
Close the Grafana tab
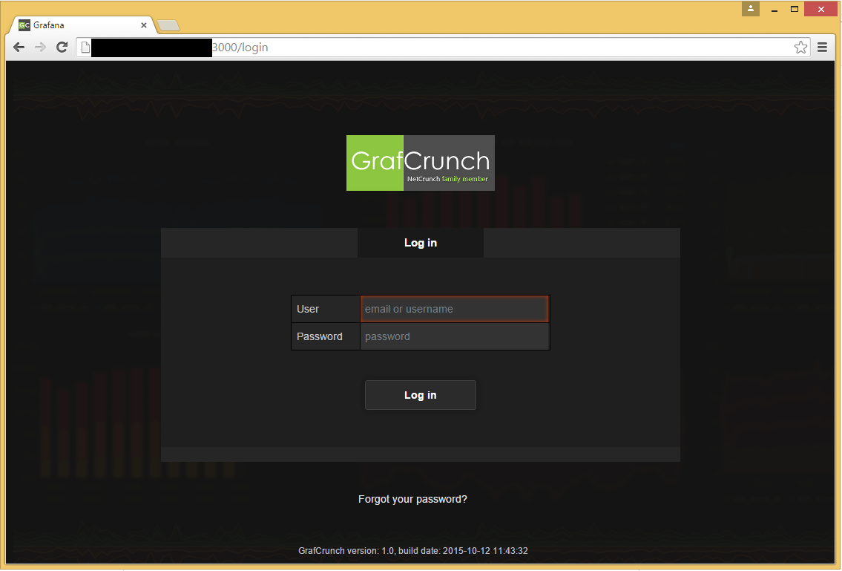click(x=144, y=25)
